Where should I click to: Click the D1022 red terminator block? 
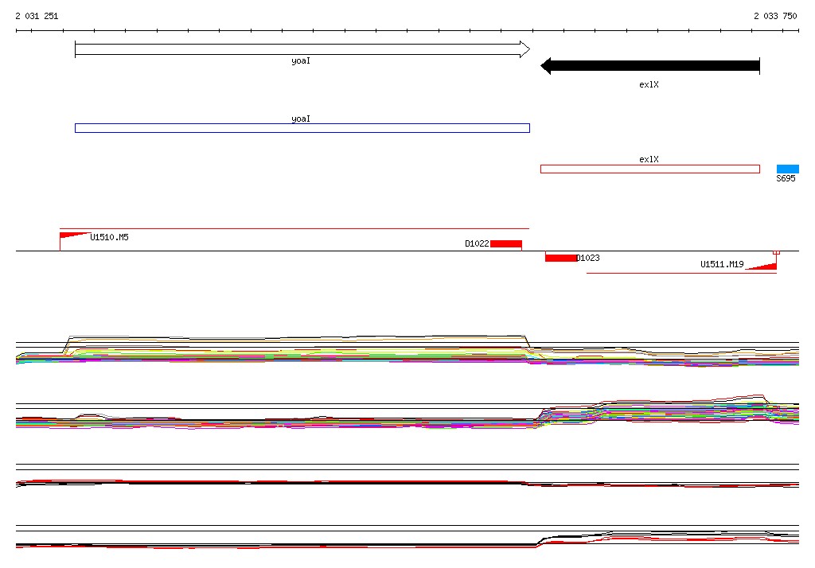[505, 243]
